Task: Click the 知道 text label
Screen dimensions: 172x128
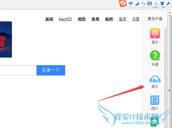Action: pos(155,64)
